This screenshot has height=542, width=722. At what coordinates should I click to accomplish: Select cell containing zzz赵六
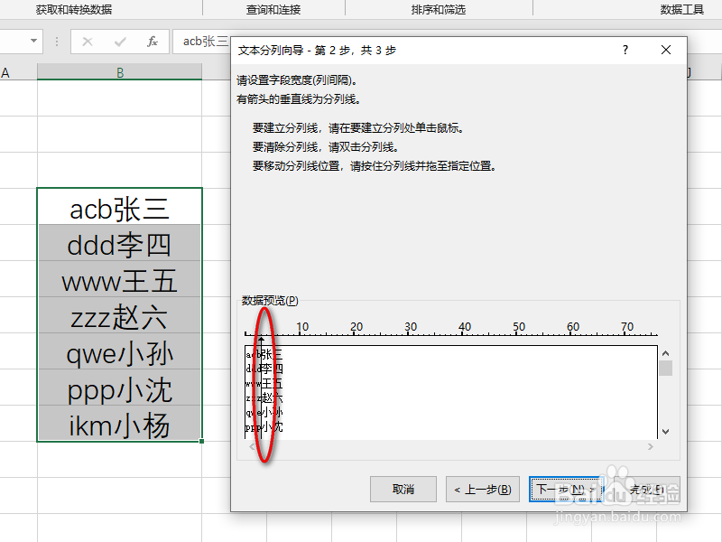pos(120,315)
